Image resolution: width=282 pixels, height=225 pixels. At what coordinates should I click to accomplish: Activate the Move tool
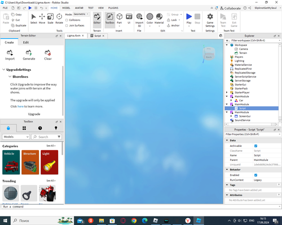click(x=42, y=19)
